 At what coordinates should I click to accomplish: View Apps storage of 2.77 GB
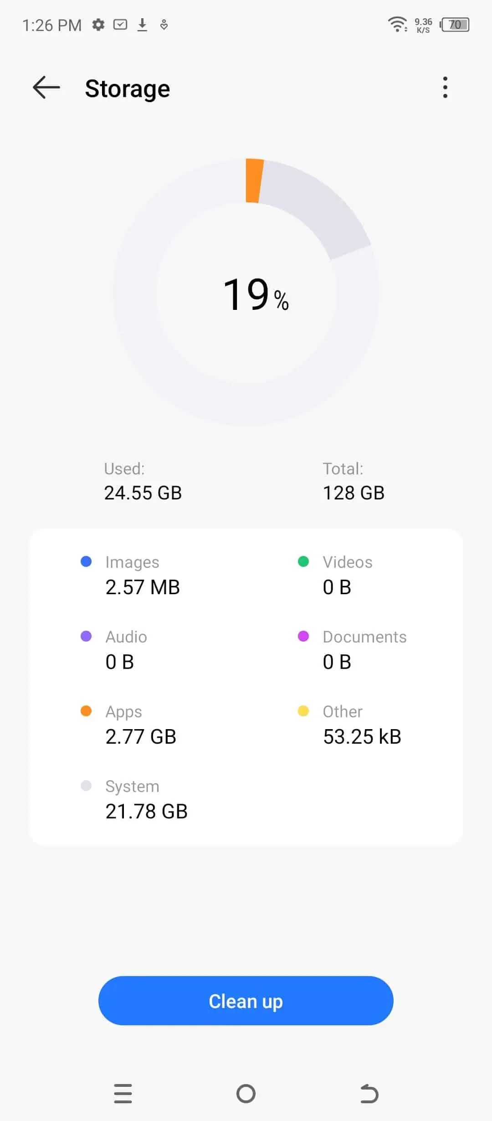point(140,725)
